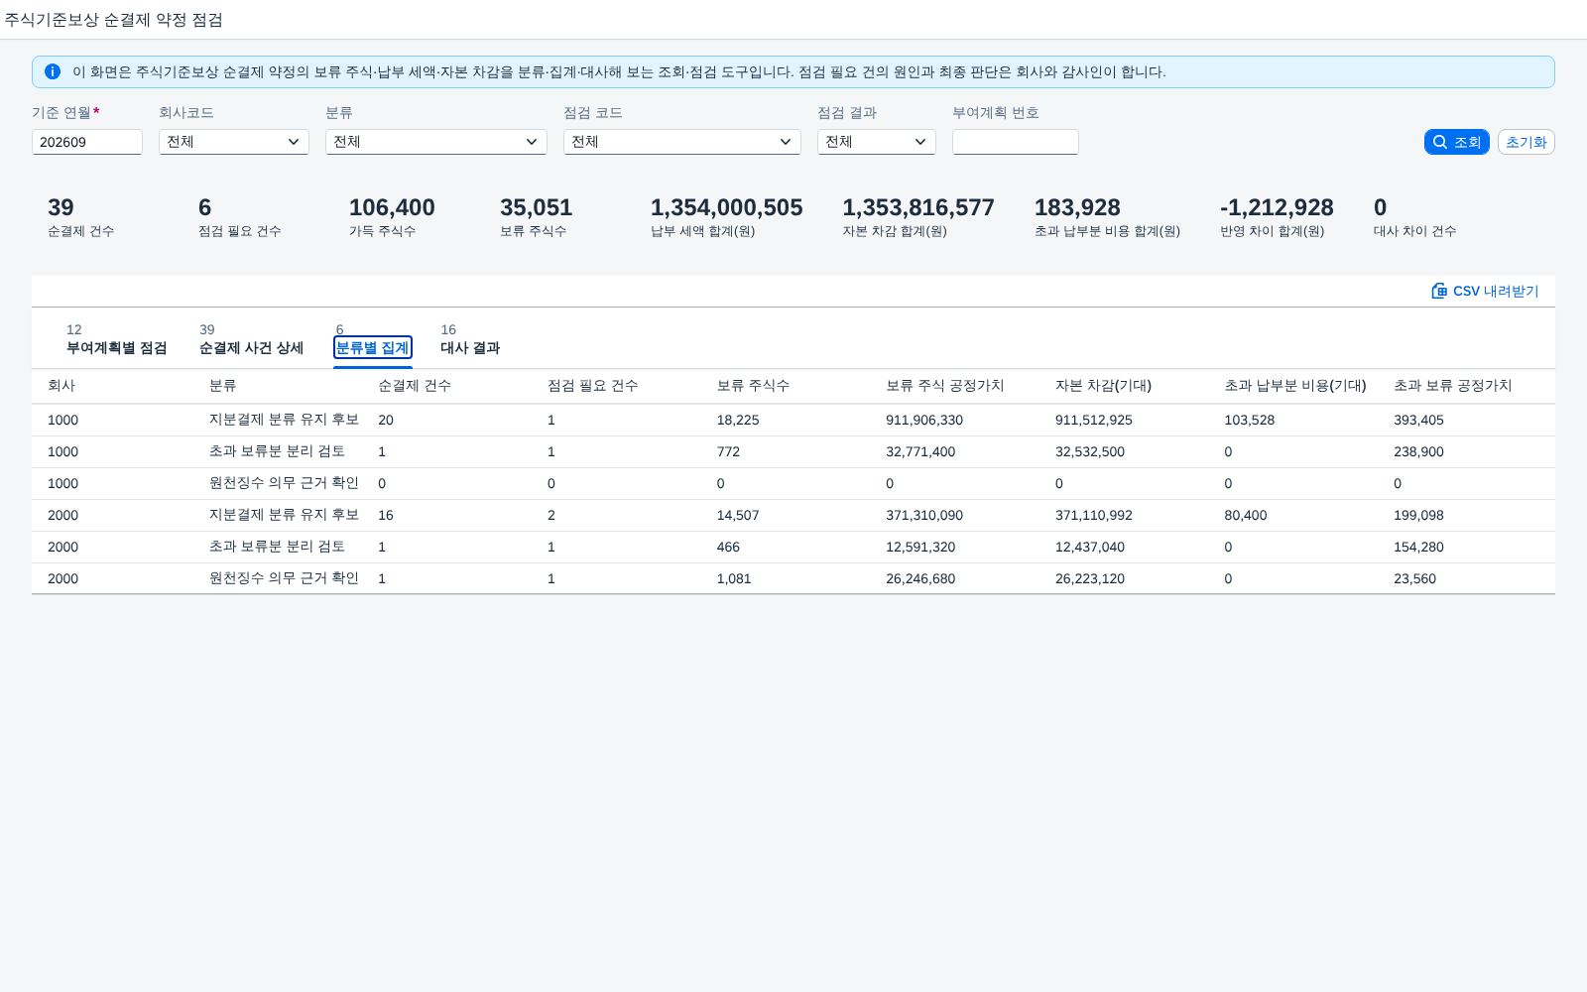This screenshot has height=992, width=1587.
Task: Click the CSV download icon
Action: point(1439,291)
